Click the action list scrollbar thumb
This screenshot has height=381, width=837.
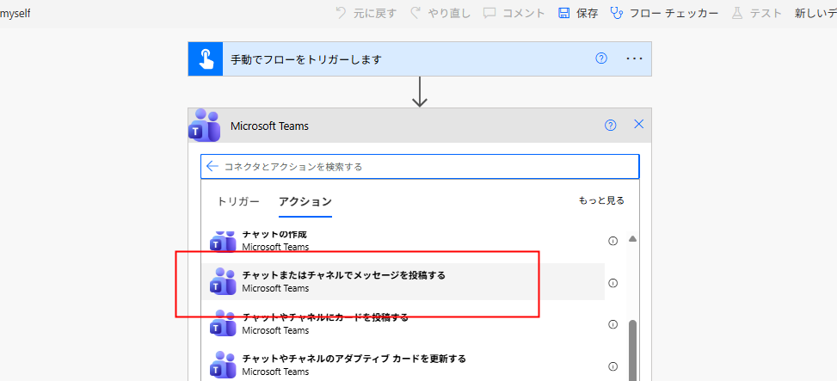click(x=633, y=350)
